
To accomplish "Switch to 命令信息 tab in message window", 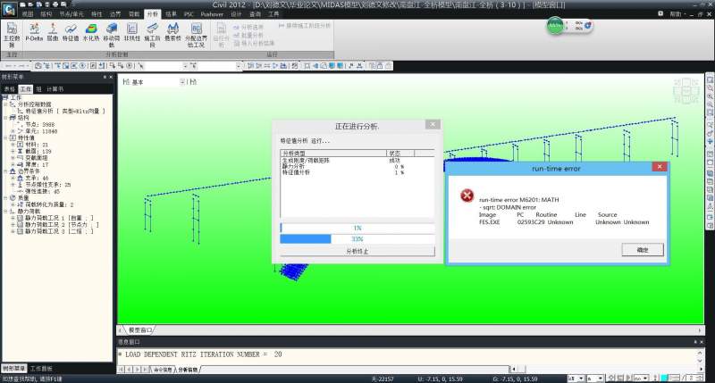I will point(163,370).
